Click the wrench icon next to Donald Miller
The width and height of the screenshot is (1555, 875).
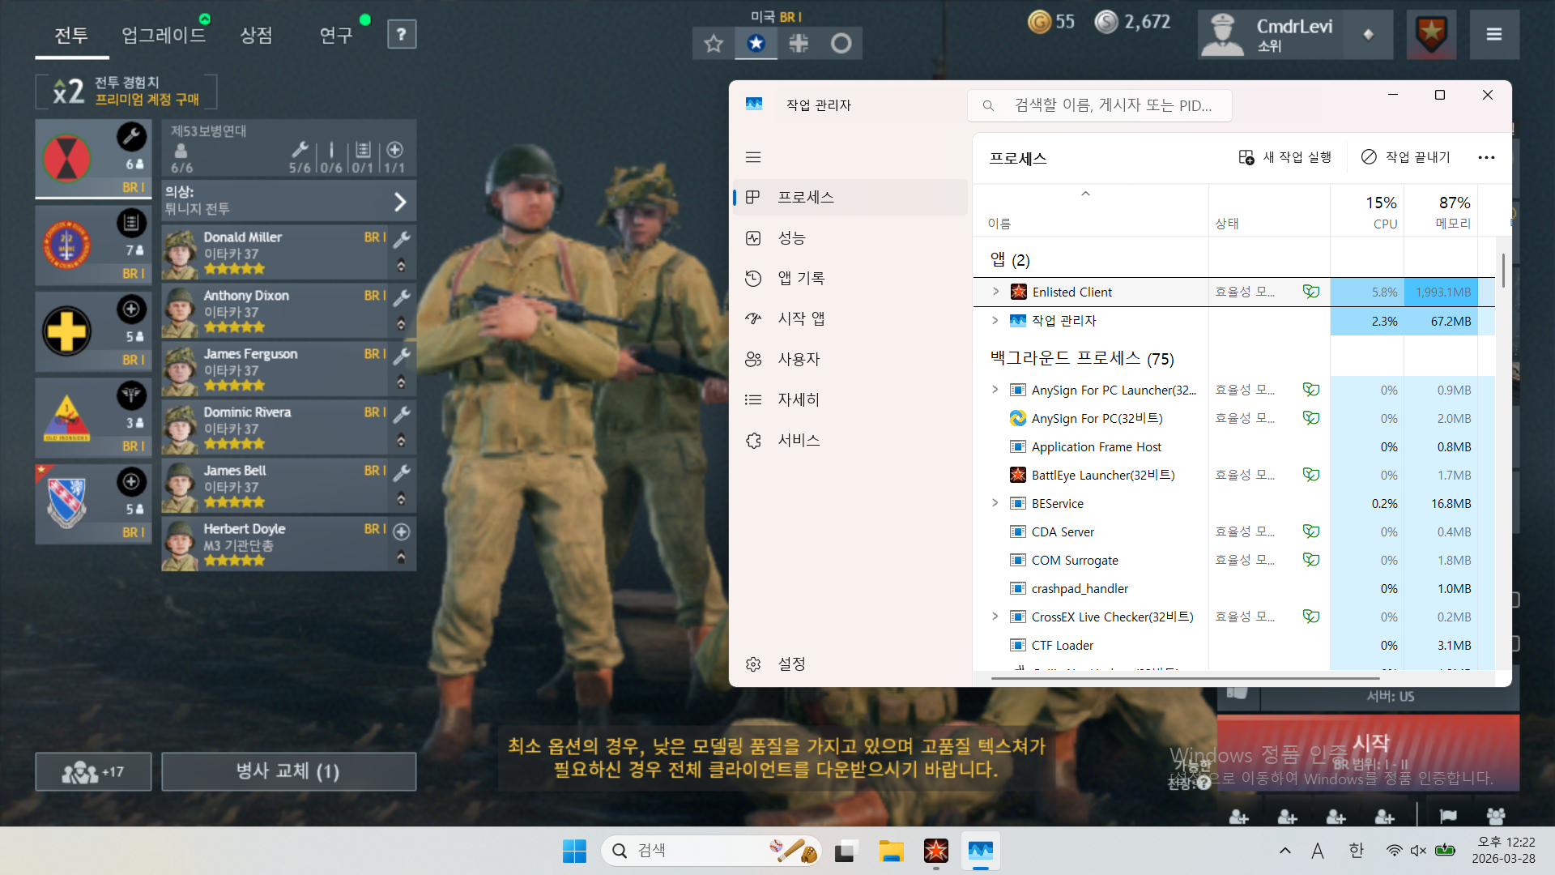[x=402, y=239]
